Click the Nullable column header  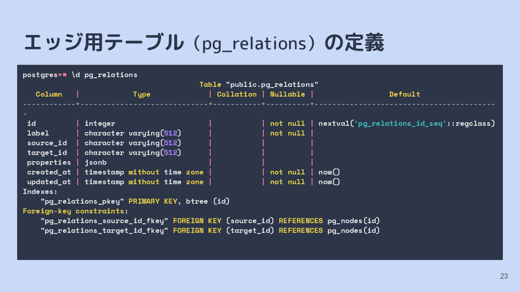tap(287, 94)
